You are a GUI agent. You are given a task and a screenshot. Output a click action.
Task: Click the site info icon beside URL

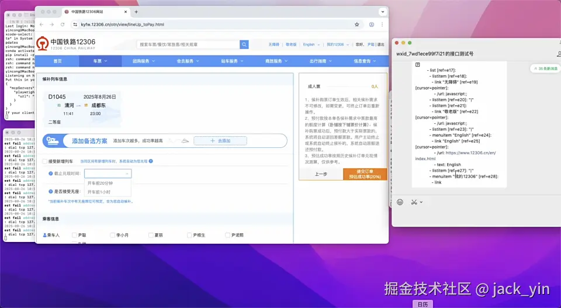click(75, 25)
